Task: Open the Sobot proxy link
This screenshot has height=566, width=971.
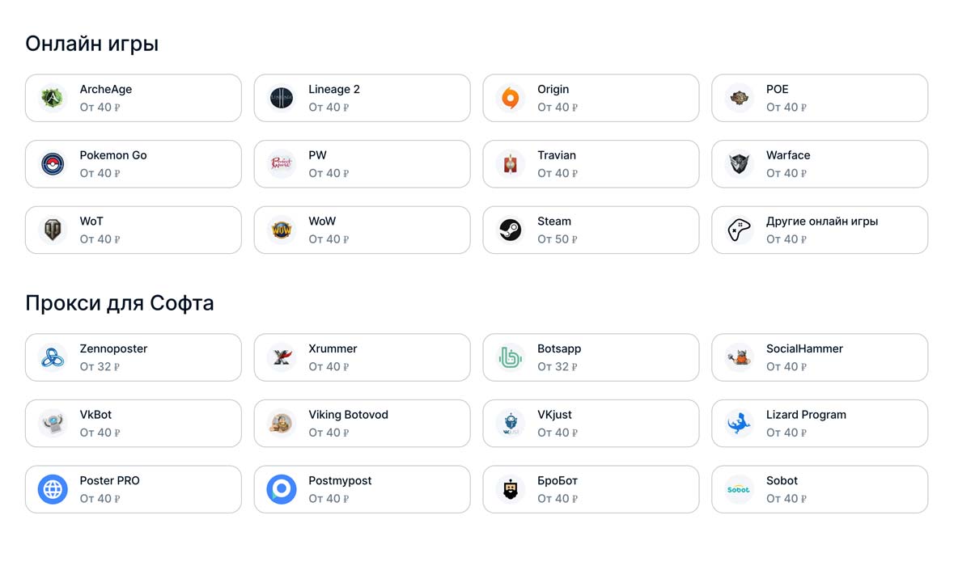Action: [x=820, y=489]
